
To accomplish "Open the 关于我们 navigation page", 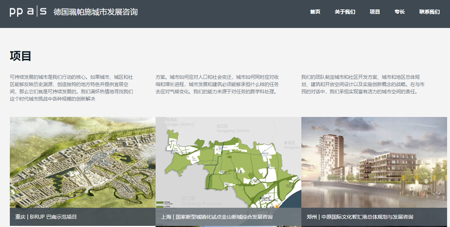I will [x=345, y=12].
